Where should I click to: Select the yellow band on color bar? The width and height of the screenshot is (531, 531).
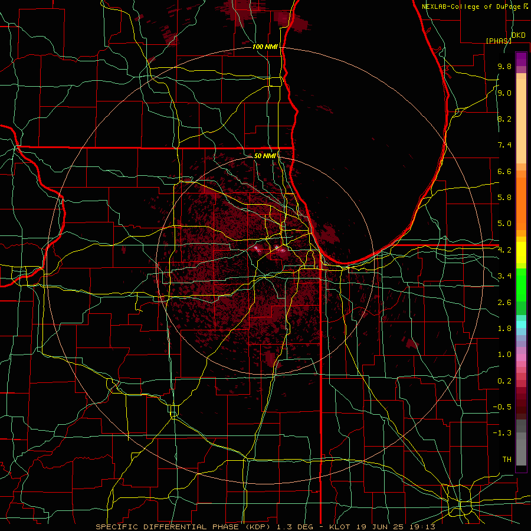[x=521, y=253]
